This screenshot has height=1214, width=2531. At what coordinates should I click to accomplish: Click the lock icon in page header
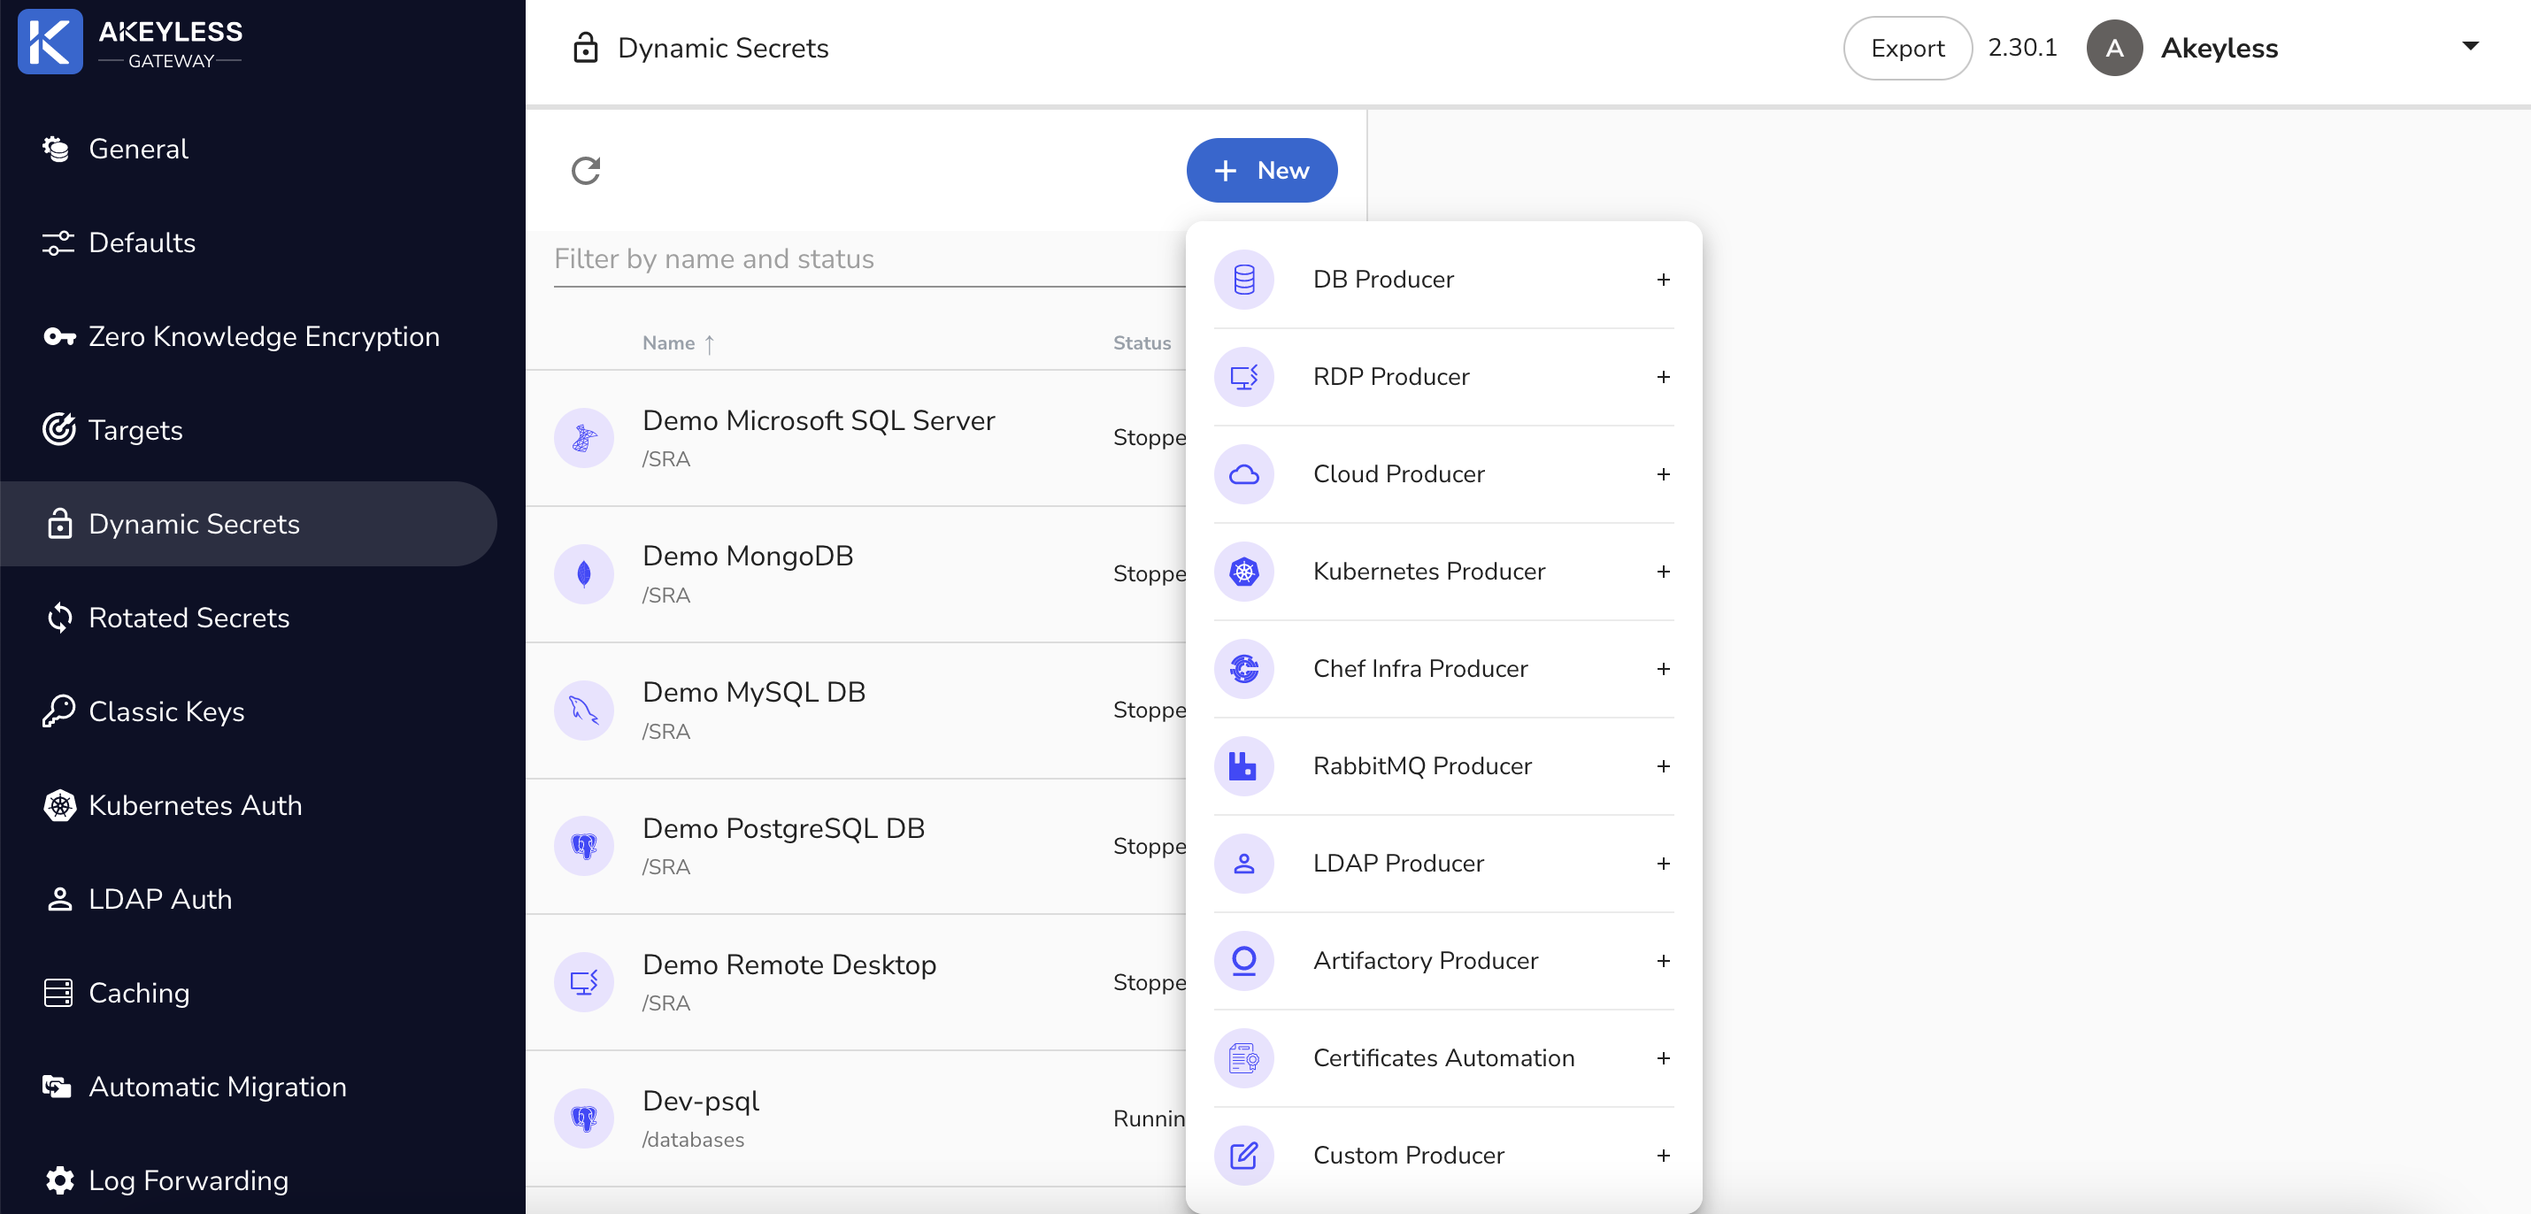(x=586, y=47)
